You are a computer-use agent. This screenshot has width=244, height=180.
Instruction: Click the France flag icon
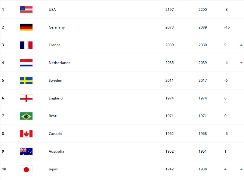click(26, 45)
